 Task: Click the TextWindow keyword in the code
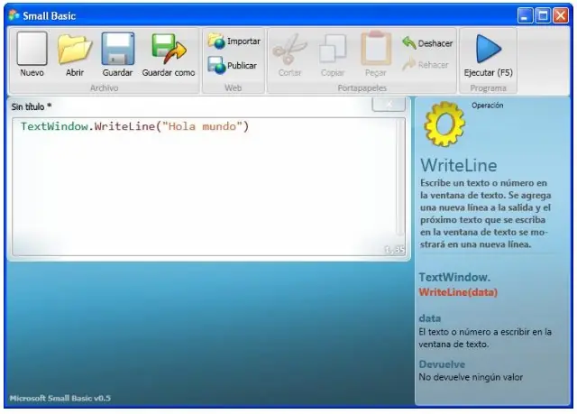pyautogui.click(x=54, y=126)
